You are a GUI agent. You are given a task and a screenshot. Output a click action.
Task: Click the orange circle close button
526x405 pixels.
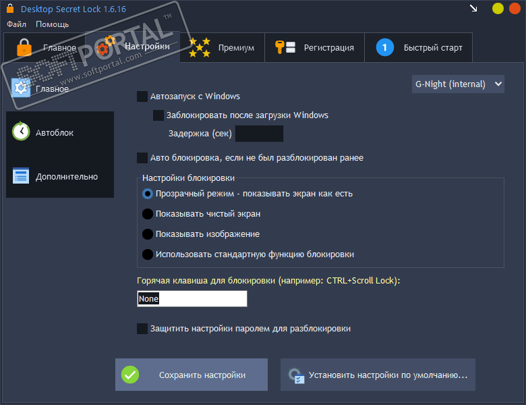pos(515,8)
